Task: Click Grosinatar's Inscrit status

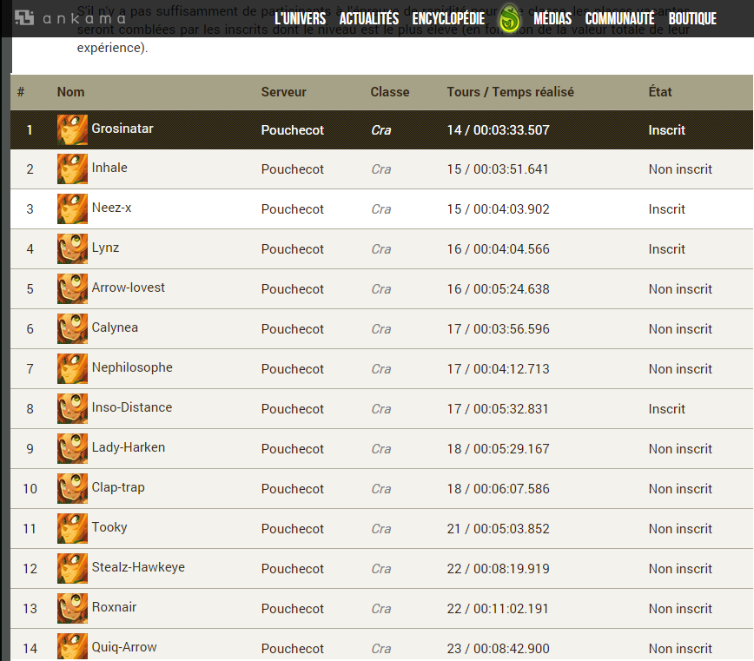Action: tap(666, 129)
